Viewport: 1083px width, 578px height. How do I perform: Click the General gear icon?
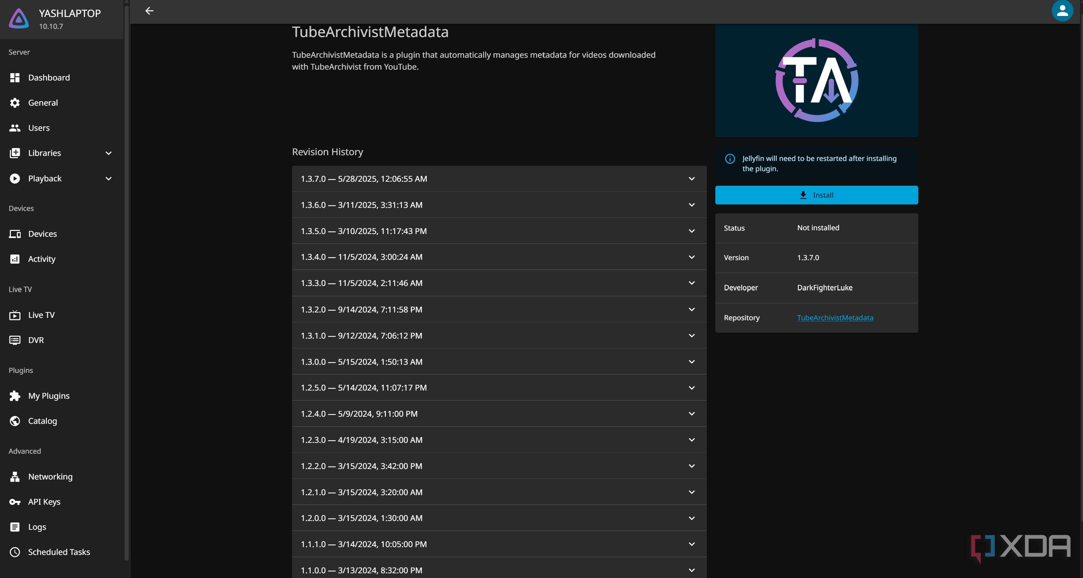click(15, 103)
